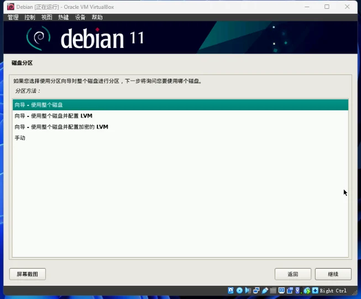Close the VirtualBox window
Screen dimensions: 361x299
tap(347, 7)
